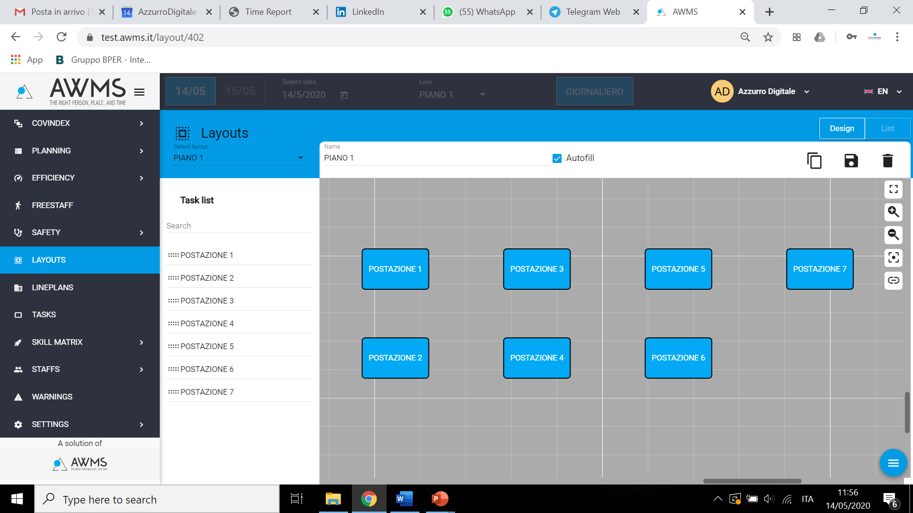913x513 pixels.
Task: Toggle the Autofill checkbox
Action: pyautogui.click(x=555, y=158)
